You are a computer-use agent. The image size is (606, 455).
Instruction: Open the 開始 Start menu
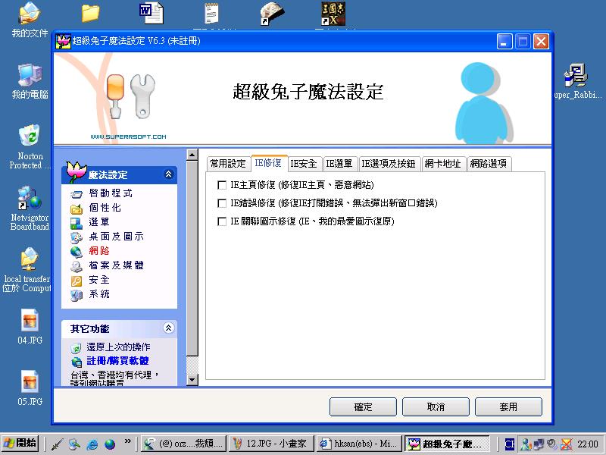click(x=20, y=444)
